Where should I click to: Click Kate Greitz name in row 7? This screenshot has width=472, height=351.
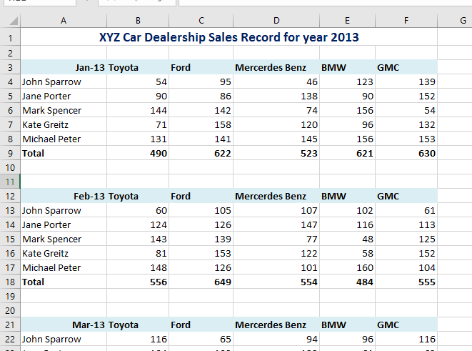46,124
